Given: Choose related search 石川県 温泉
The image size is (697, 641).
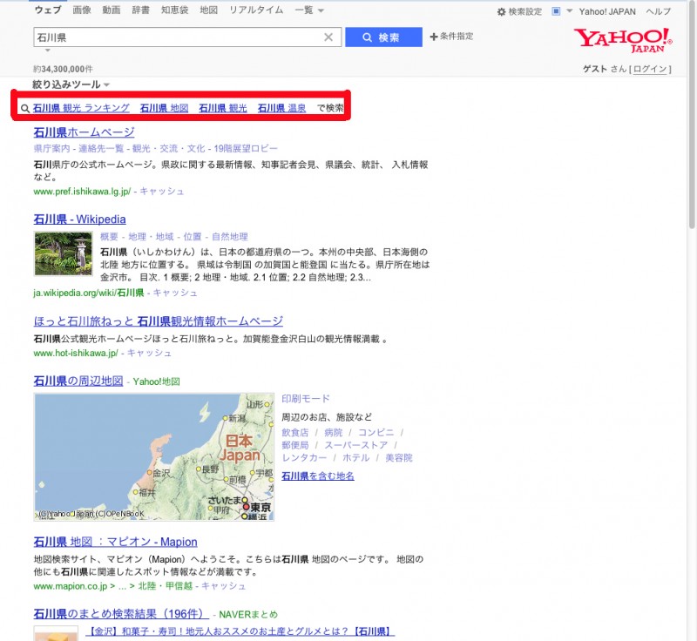Looking at the screenshot, I should click(x=281, y=108).
